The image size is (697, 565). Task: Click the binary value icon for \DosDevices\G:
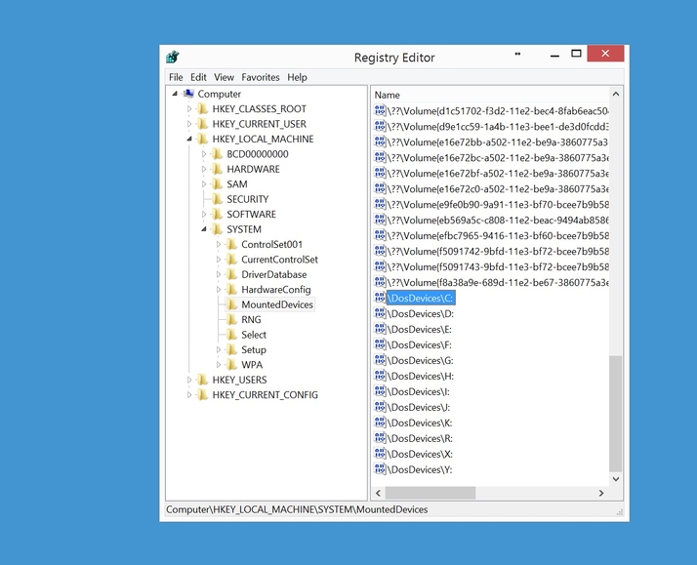pyautogui.click(x=380, y=360)
